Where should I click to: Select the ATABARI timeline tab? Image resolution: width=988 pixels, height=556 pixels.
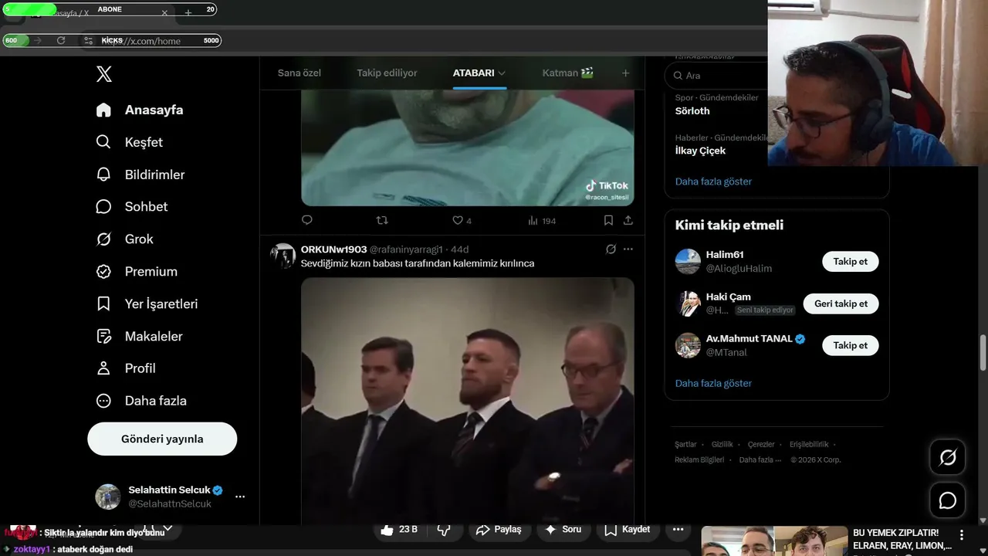[x=473, y=73]
